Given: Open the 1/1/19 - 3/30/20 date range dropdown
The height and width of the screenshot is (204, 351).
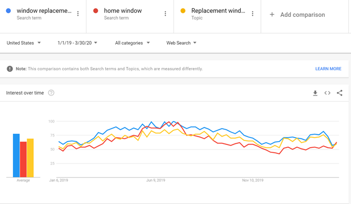Looking at the screenshot, I should click(78, 43).
